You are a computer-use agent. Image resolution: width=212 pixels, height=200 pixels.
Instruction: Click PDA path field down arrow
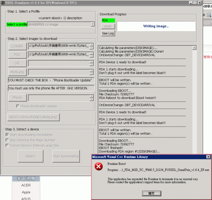point(91,56)
